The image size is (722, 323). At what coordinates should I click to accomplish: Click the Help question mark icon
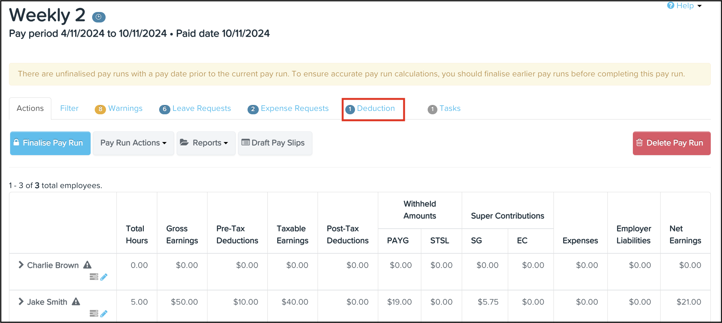click(671, 6)
